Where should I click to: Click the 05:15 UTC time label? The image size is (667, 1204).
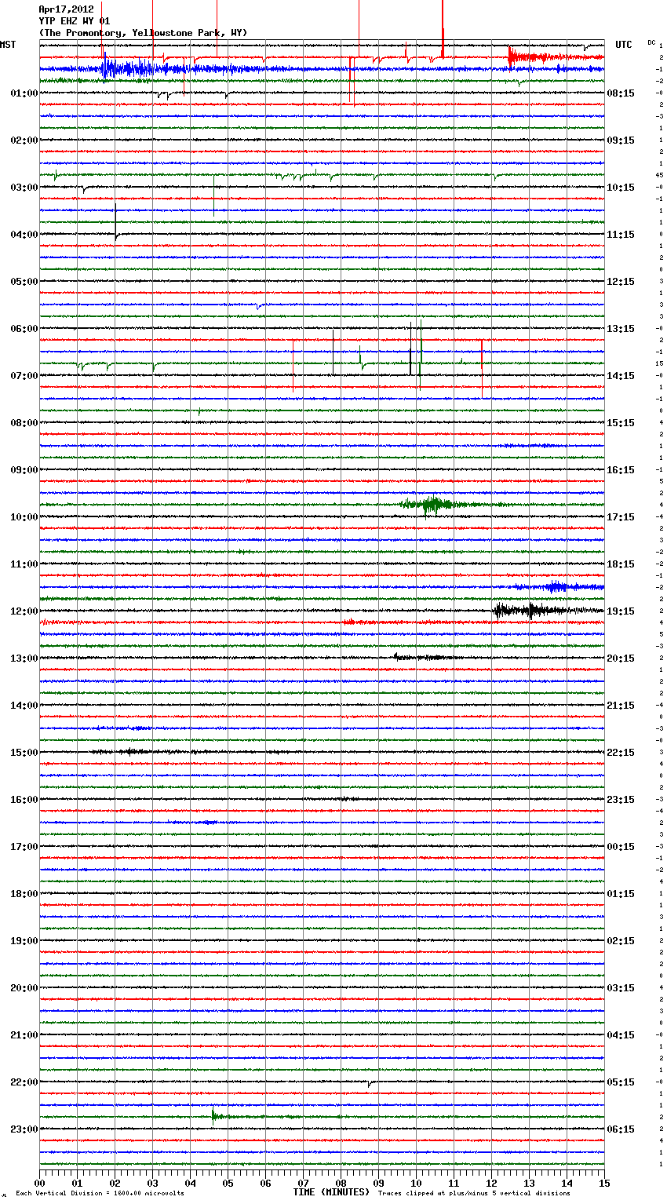tap(621, 1082)
